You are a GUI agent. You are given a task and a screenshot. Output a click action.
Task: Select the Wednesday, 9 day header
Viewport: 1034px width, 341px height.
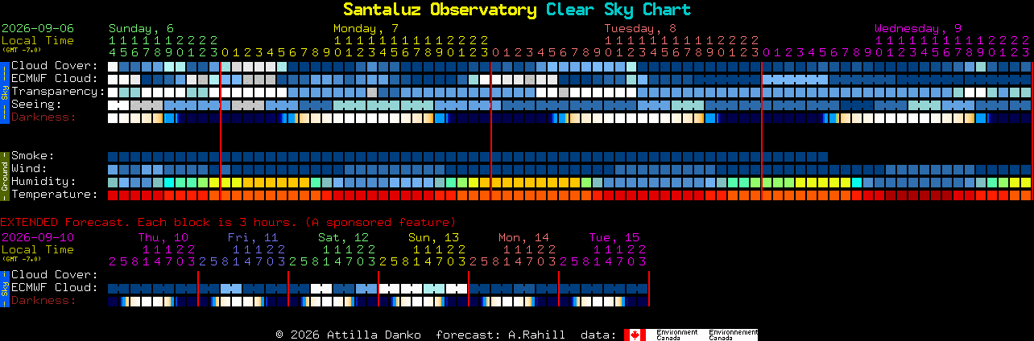[x=918, y=28]
